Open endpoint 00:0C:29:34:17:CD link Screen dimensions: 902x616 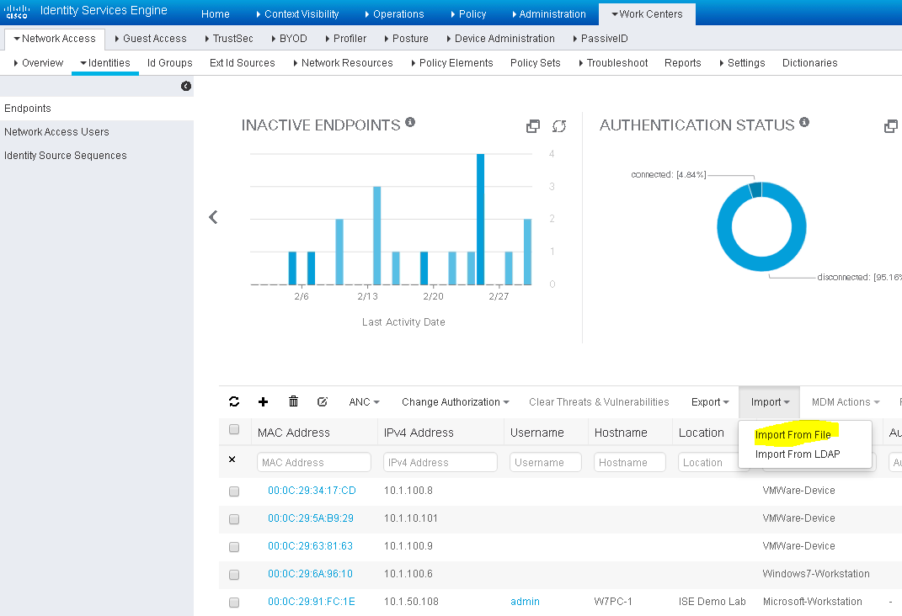point(312,490)
